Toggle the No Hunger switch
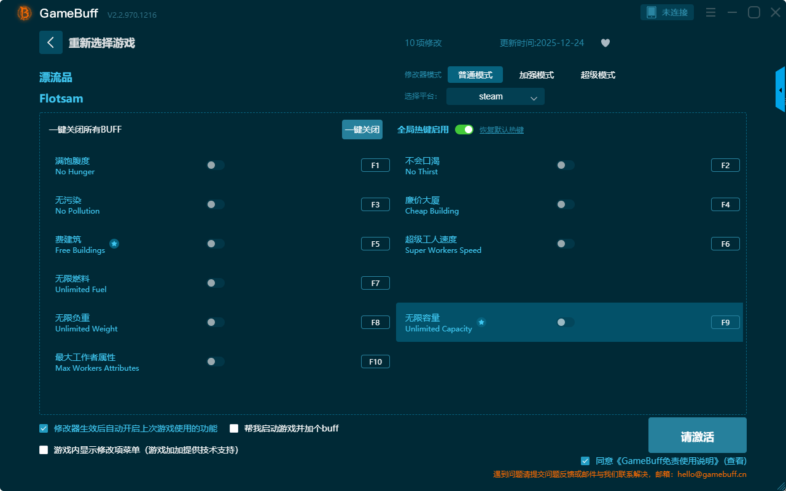The image size is (786, 491). [x=215, y=165]
